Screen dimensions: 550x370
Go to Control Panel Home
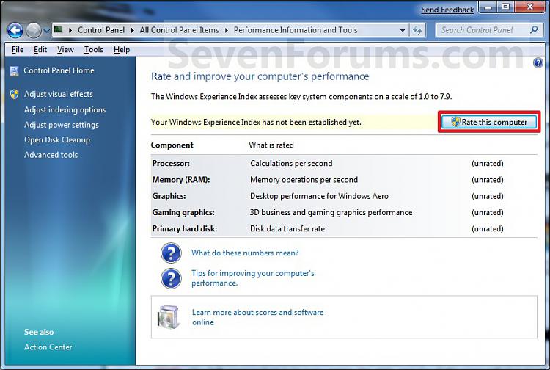tap(59, 70)
